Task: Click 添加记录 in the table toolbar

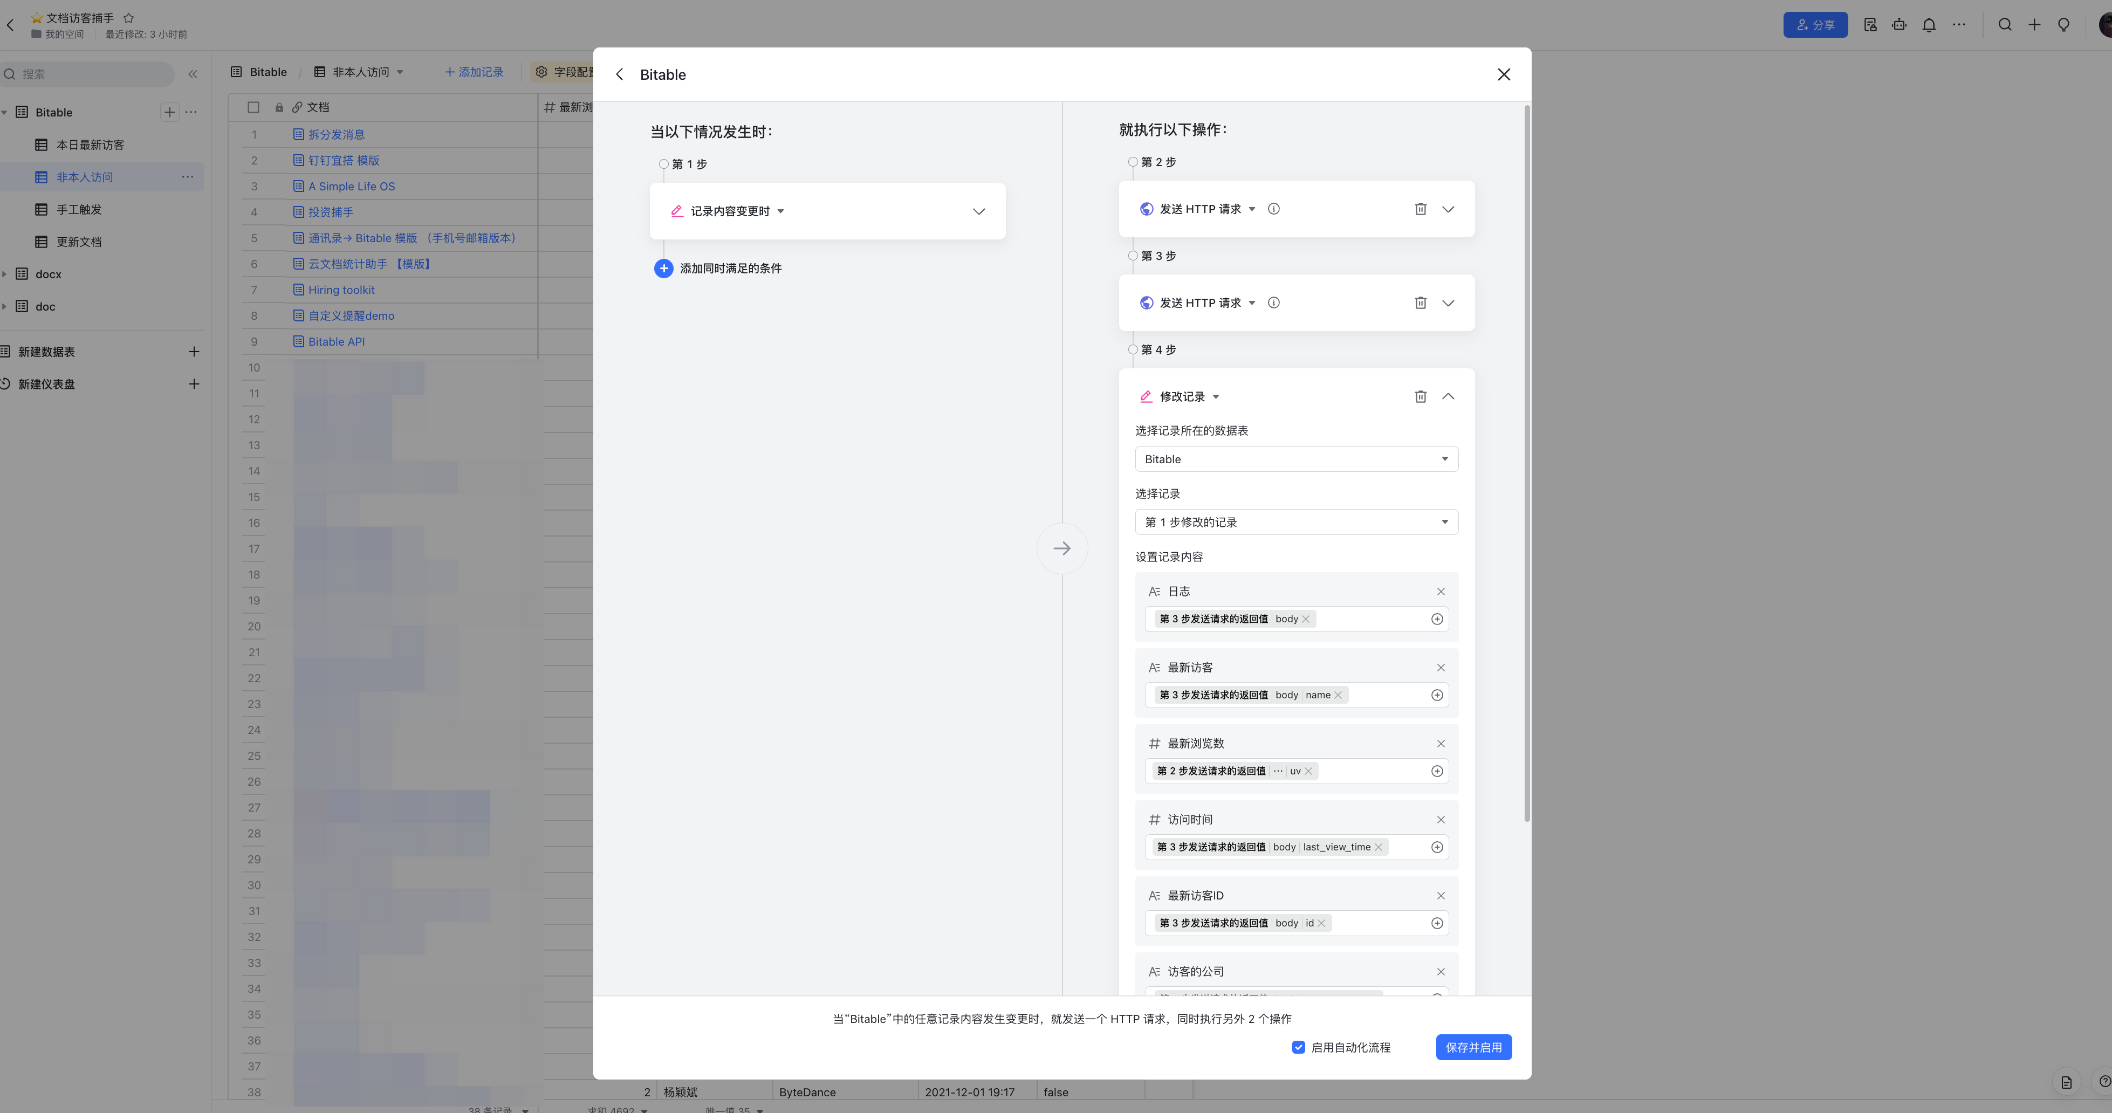Action: pyautogui.click(x=474, y=72)
